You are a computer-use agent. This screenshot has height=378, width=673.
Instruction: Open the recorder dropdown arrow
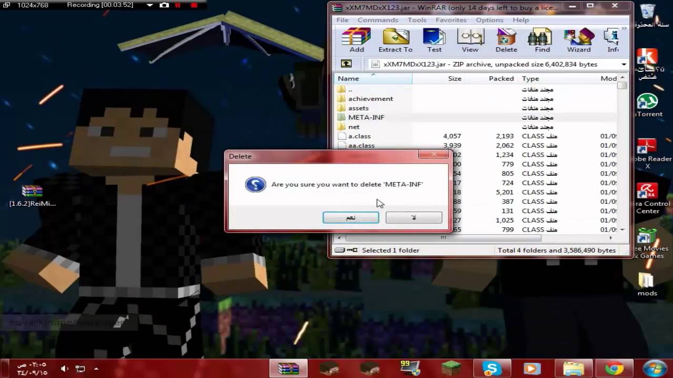pos(150,5)
